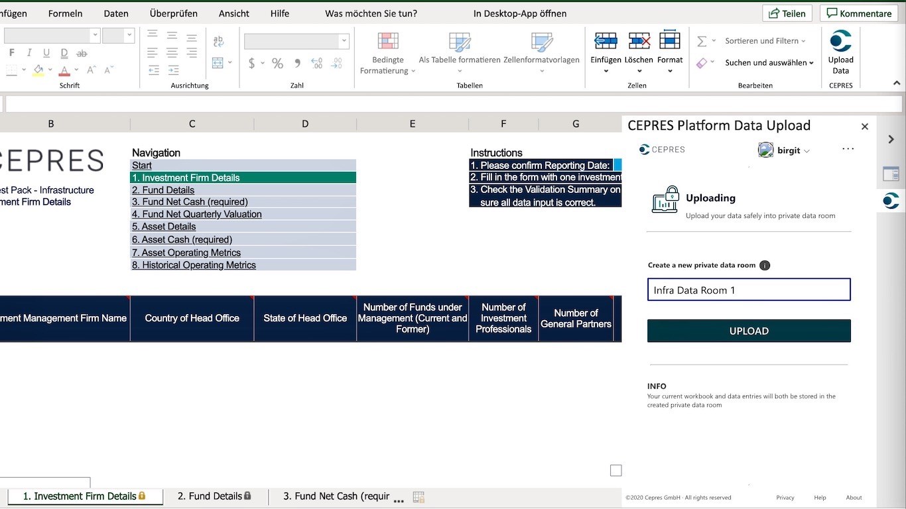
Task: Apply thousands separator comma style
Action: 297,63
